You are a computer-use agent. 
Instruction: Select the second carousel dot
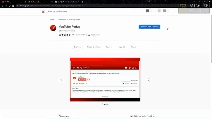[104, 104]
